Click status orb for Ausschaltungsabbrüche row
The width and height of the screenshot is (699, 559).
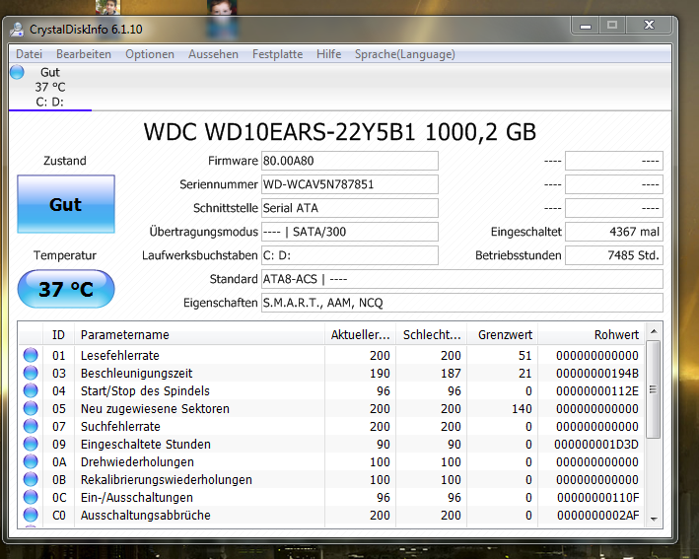click(31, 515)
